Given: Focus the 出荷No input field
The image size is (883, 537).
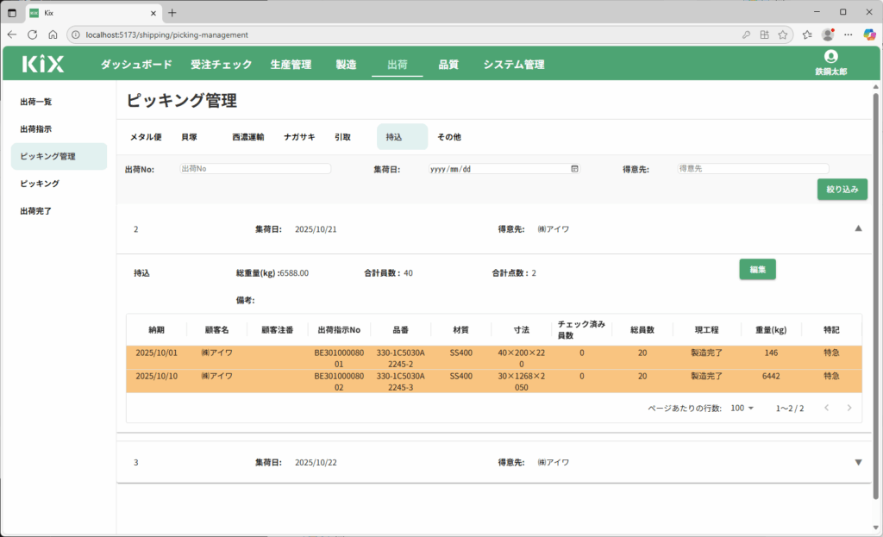Looking at the screenshot, I should tap(255, 169).
